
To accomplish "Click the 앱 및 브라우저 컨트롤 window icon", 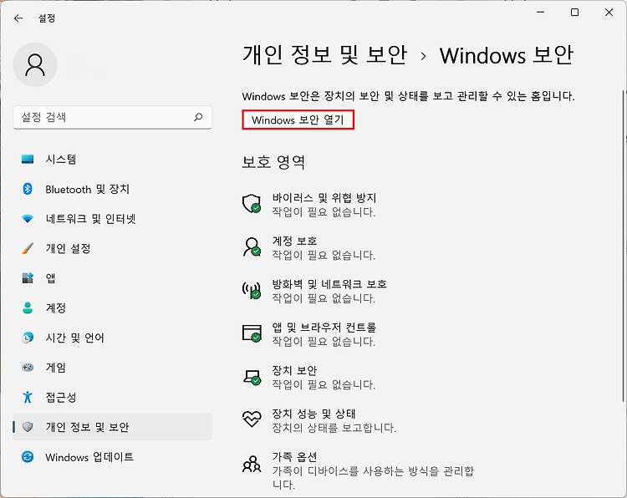I will (x=252, y=333).
